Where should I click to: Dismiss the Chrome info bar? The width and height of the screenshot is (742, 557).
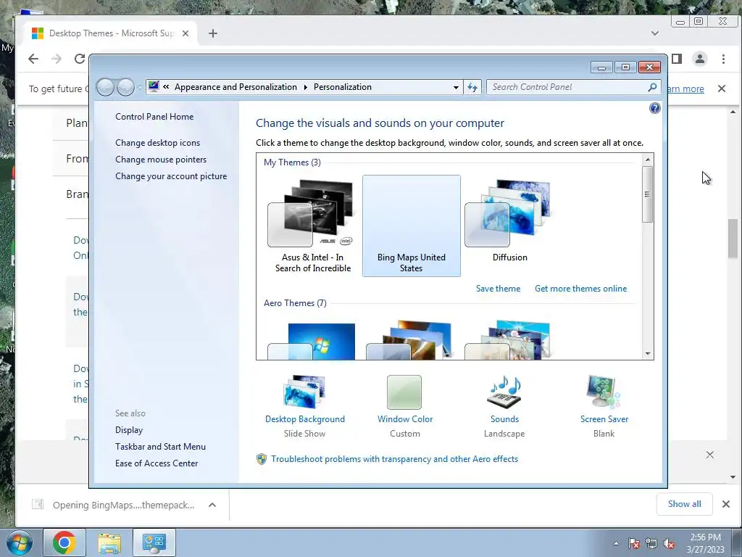(x=721, y=88)
